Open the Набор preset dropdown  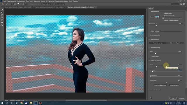[x=169, y=32]
